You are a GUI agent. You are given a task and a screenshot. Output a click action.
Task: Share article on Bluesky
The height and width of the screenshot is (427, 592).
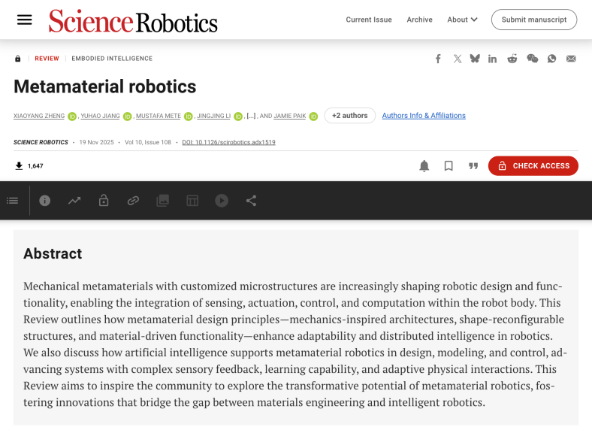pos(475,59)
